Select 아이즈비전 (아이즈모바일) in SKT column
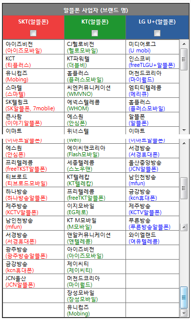The width and height of the screenshot is (191, 320). pos(33,47)
